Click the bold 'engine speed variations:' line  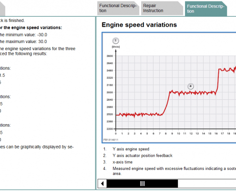click(x=31, y=28)
